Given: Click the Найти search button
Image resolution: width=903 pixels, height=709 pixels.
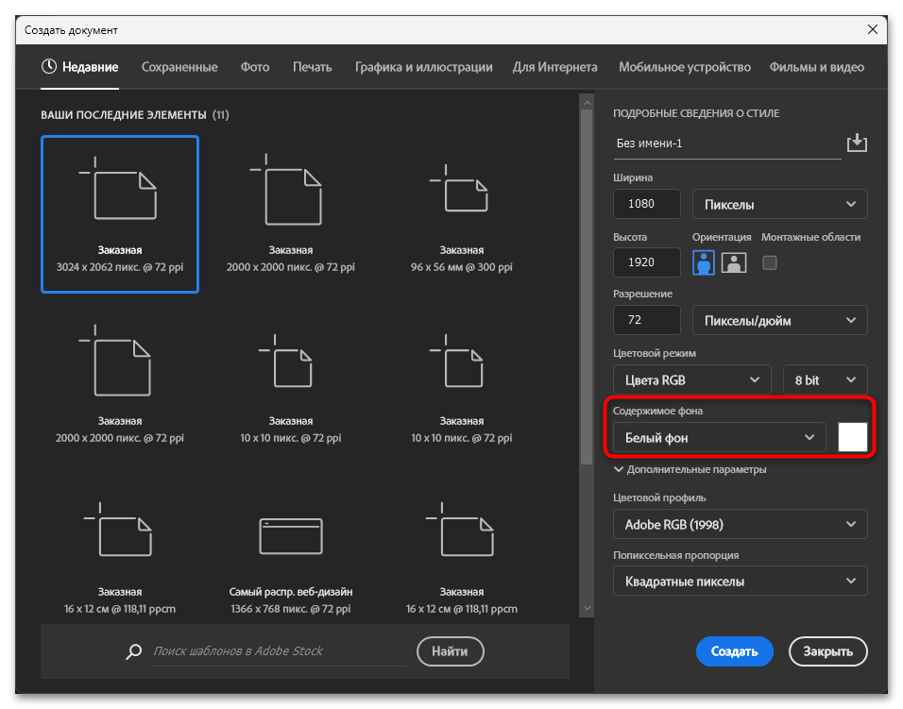Looking at the screenshot, I should pos(450,651).
